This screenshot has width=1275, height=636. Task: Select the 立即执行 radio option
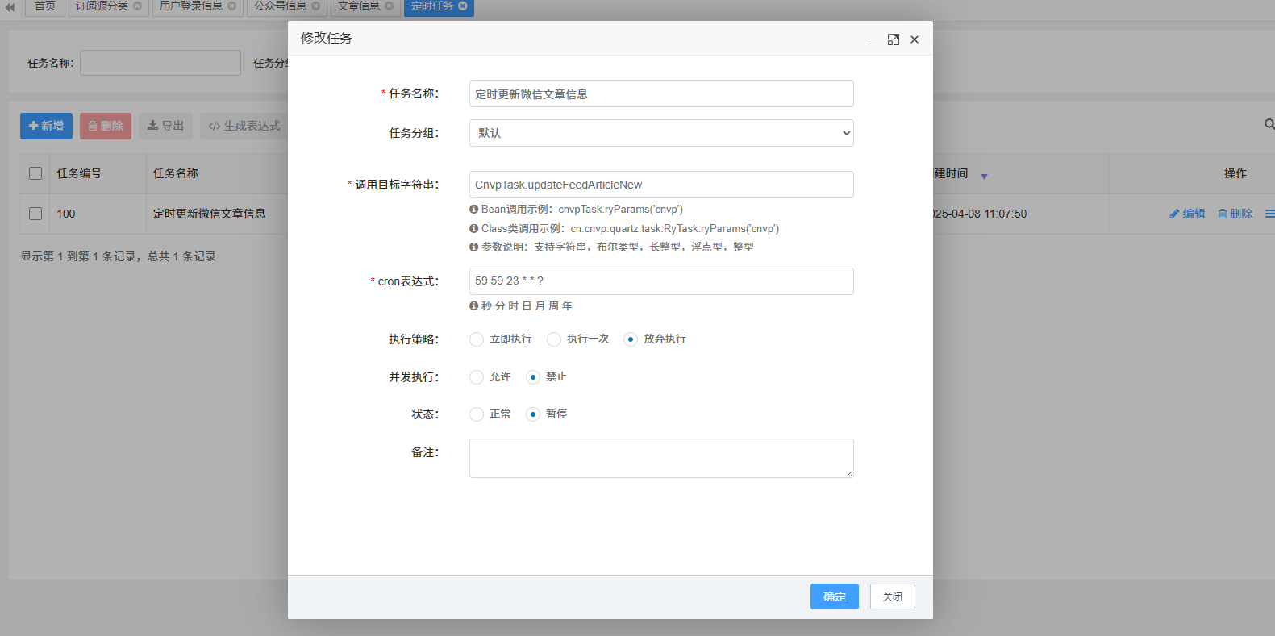pos(477,339)
